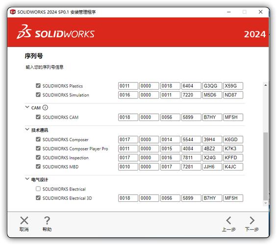Image resolution: width=277 pixels, height=245 pixels.
Task: Edit MBD serial field 7281
Action: tap(191, 167)
